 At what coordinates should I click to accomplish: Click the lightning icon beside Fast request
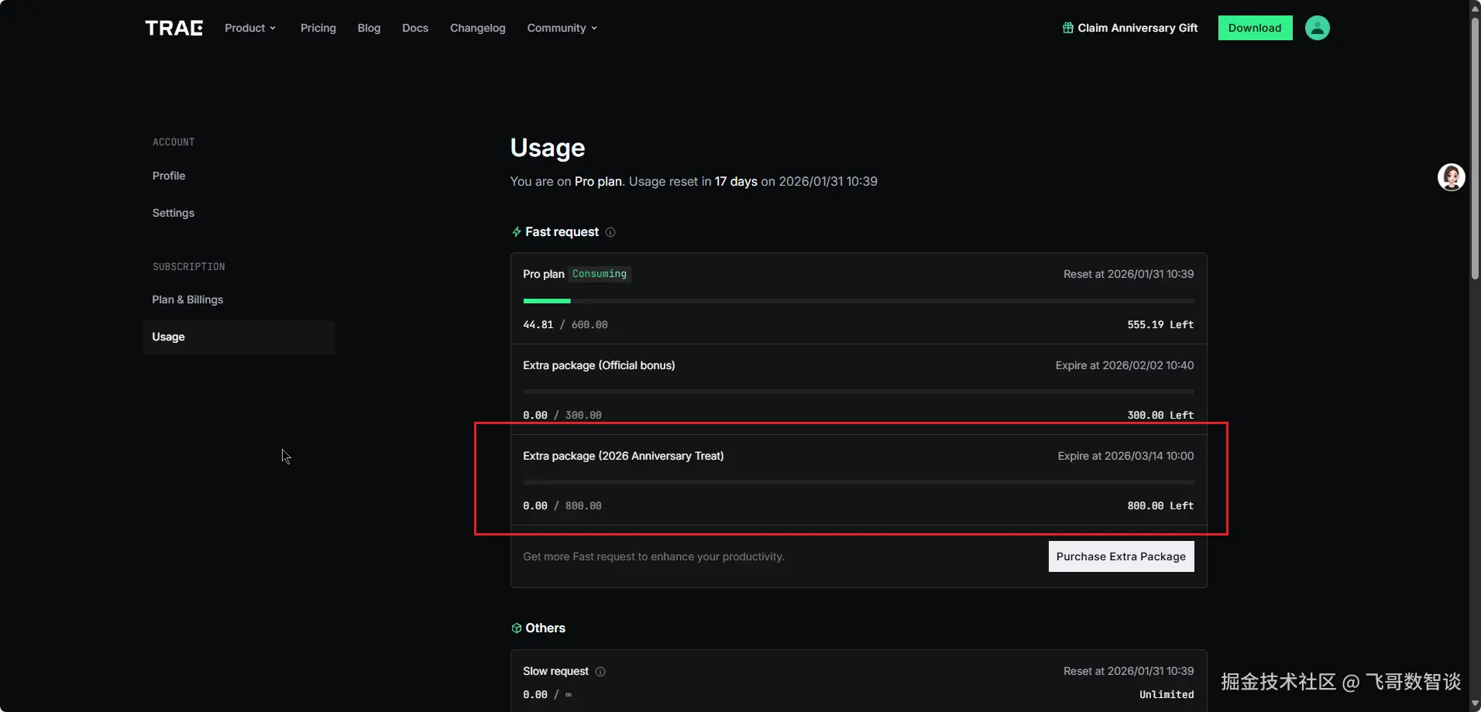coord(517,232)
